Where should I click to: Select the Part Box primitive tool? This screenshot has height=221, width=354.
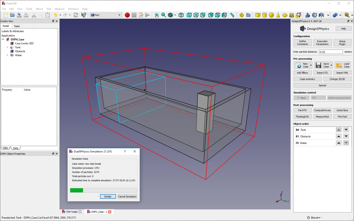click(x=258, y=15)
